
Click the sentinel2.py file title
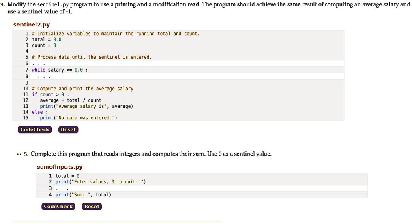tap(32, 25)
